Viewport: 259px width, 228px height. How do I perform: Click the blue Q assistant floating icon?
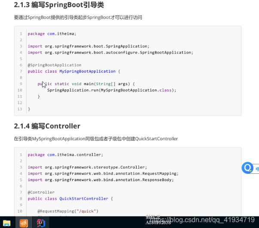(x=247, y=168)
